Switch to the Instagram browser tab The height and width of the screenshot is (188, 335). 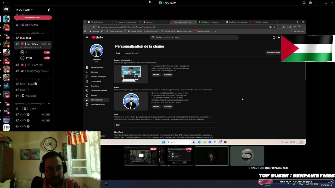click(x=155, y=22)
